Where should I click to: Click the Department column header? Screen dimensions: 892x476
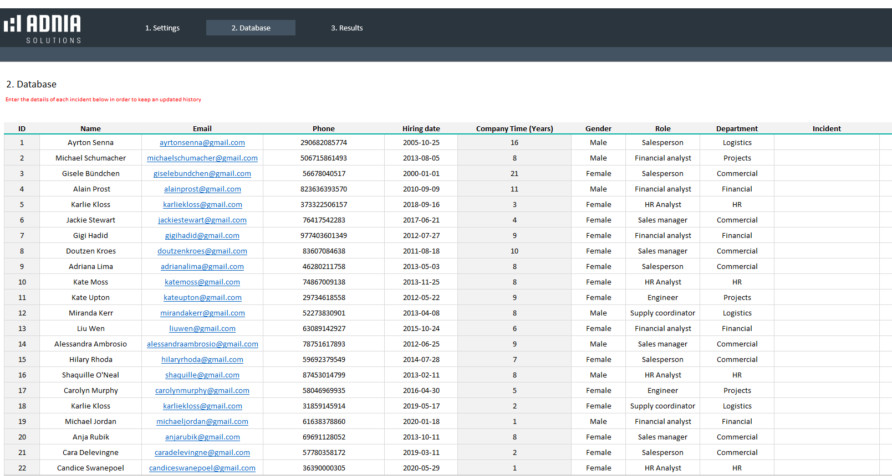[x=736, y=129]
